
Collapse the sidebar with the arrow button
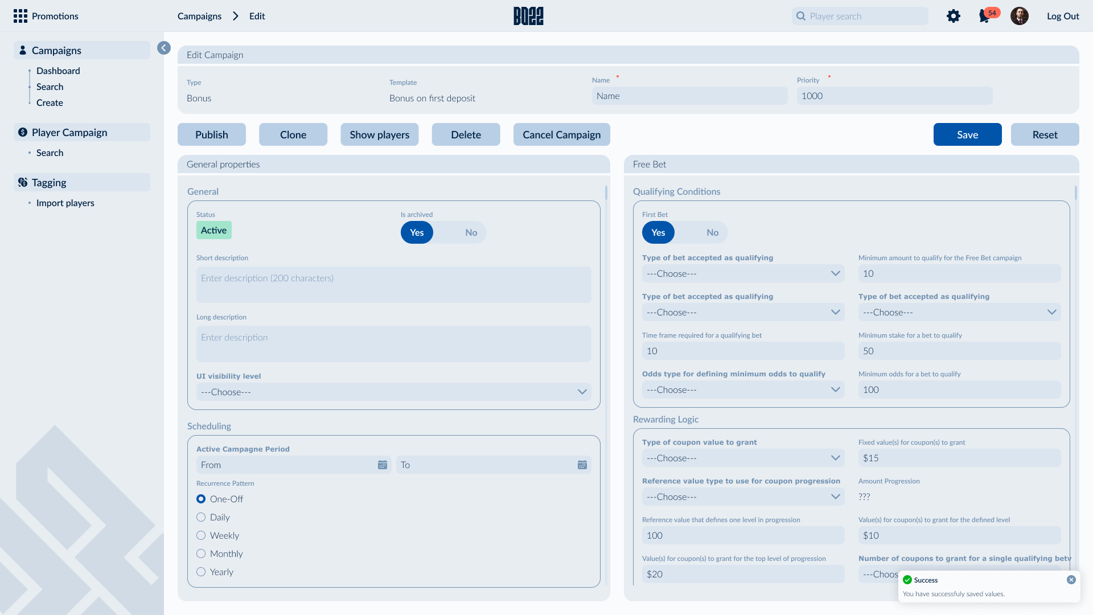pos(164,48)
